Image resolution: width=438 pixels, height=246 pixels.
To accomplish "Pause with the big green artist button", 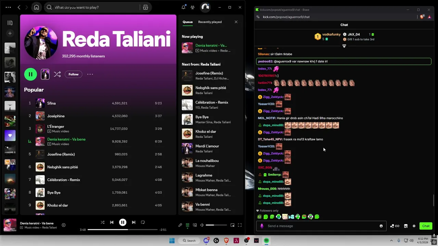I will [x=30, y=74].
